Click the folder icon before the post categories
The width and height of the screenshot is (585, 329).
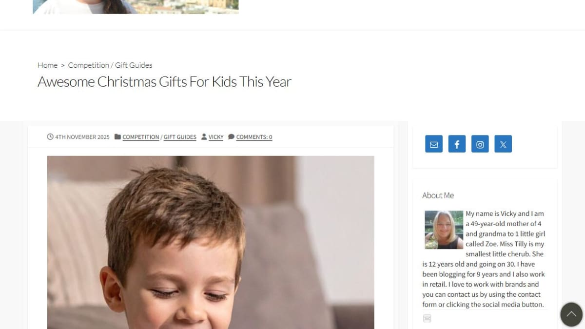[x=117, y=137]
